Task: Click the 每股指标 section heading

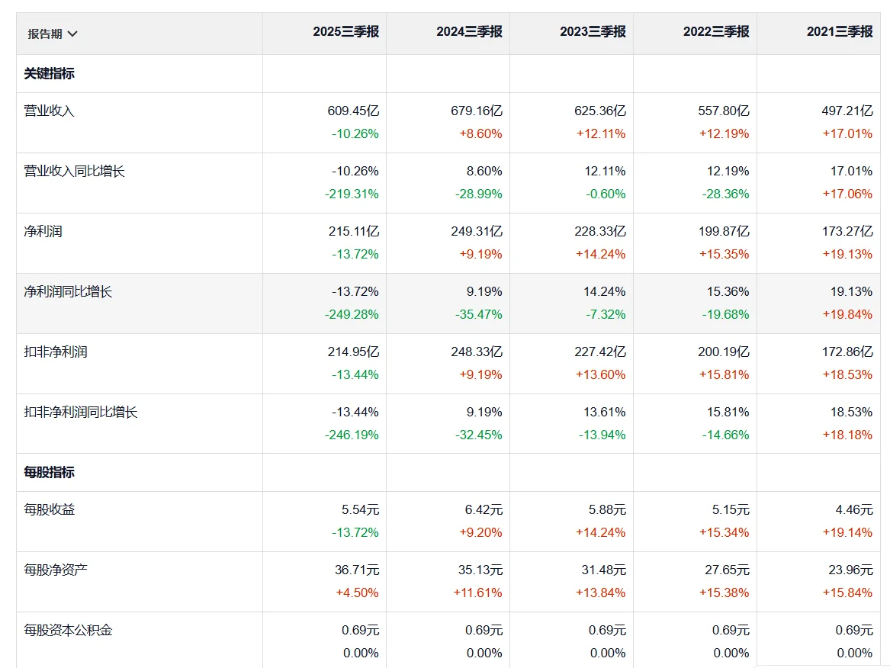Action: click(50, 472)
